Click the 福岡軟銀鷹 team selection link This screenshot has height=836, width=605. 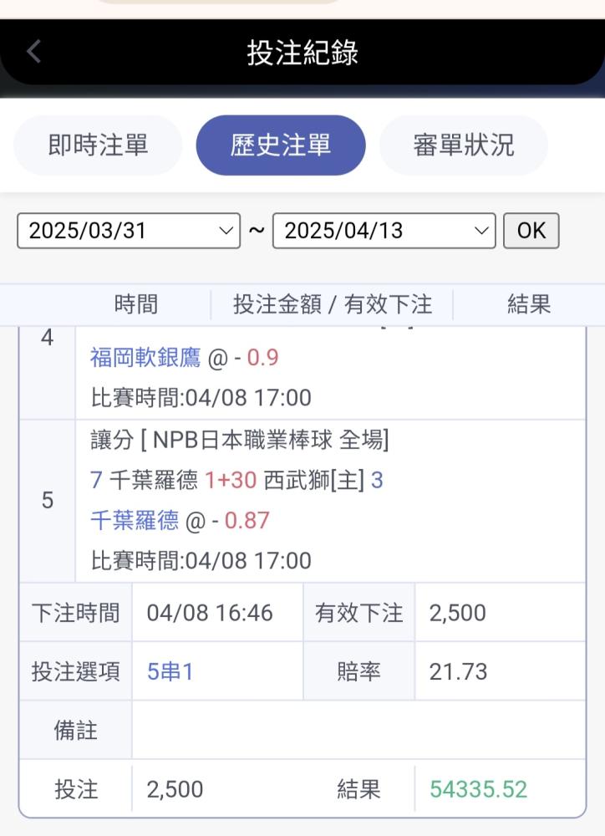(x=145, y=357)
